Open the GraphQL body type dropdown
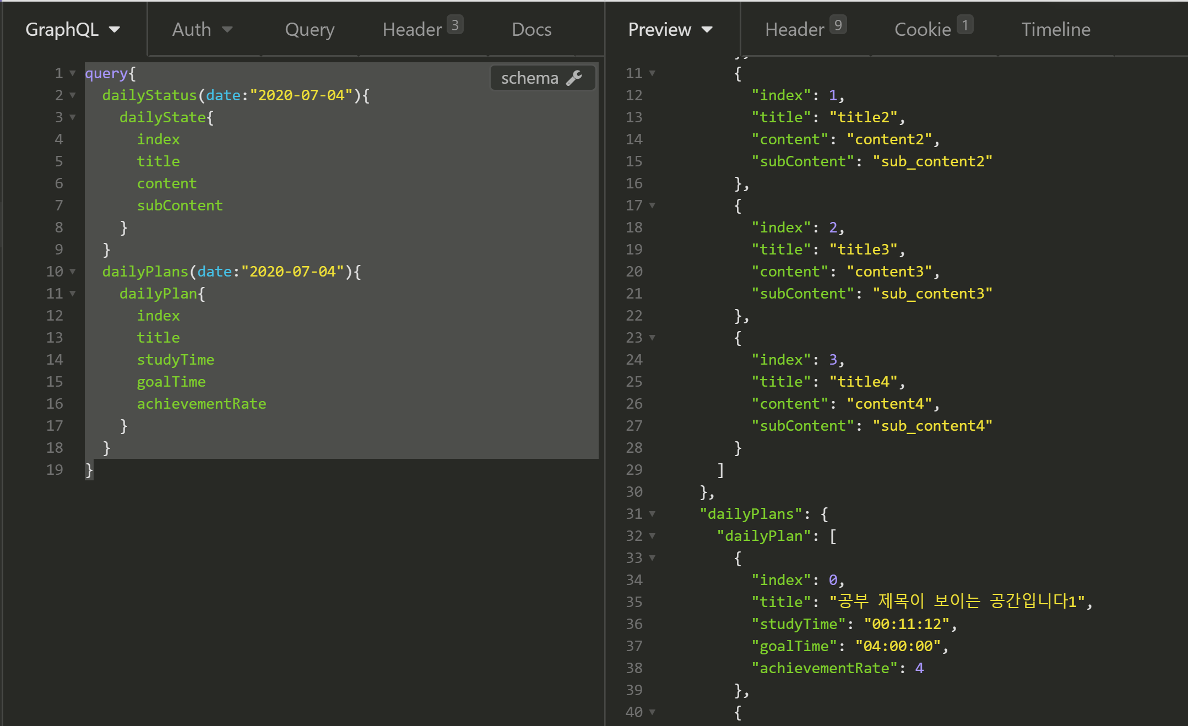The width and height of the screenshot is (1188, 726). 73,29
